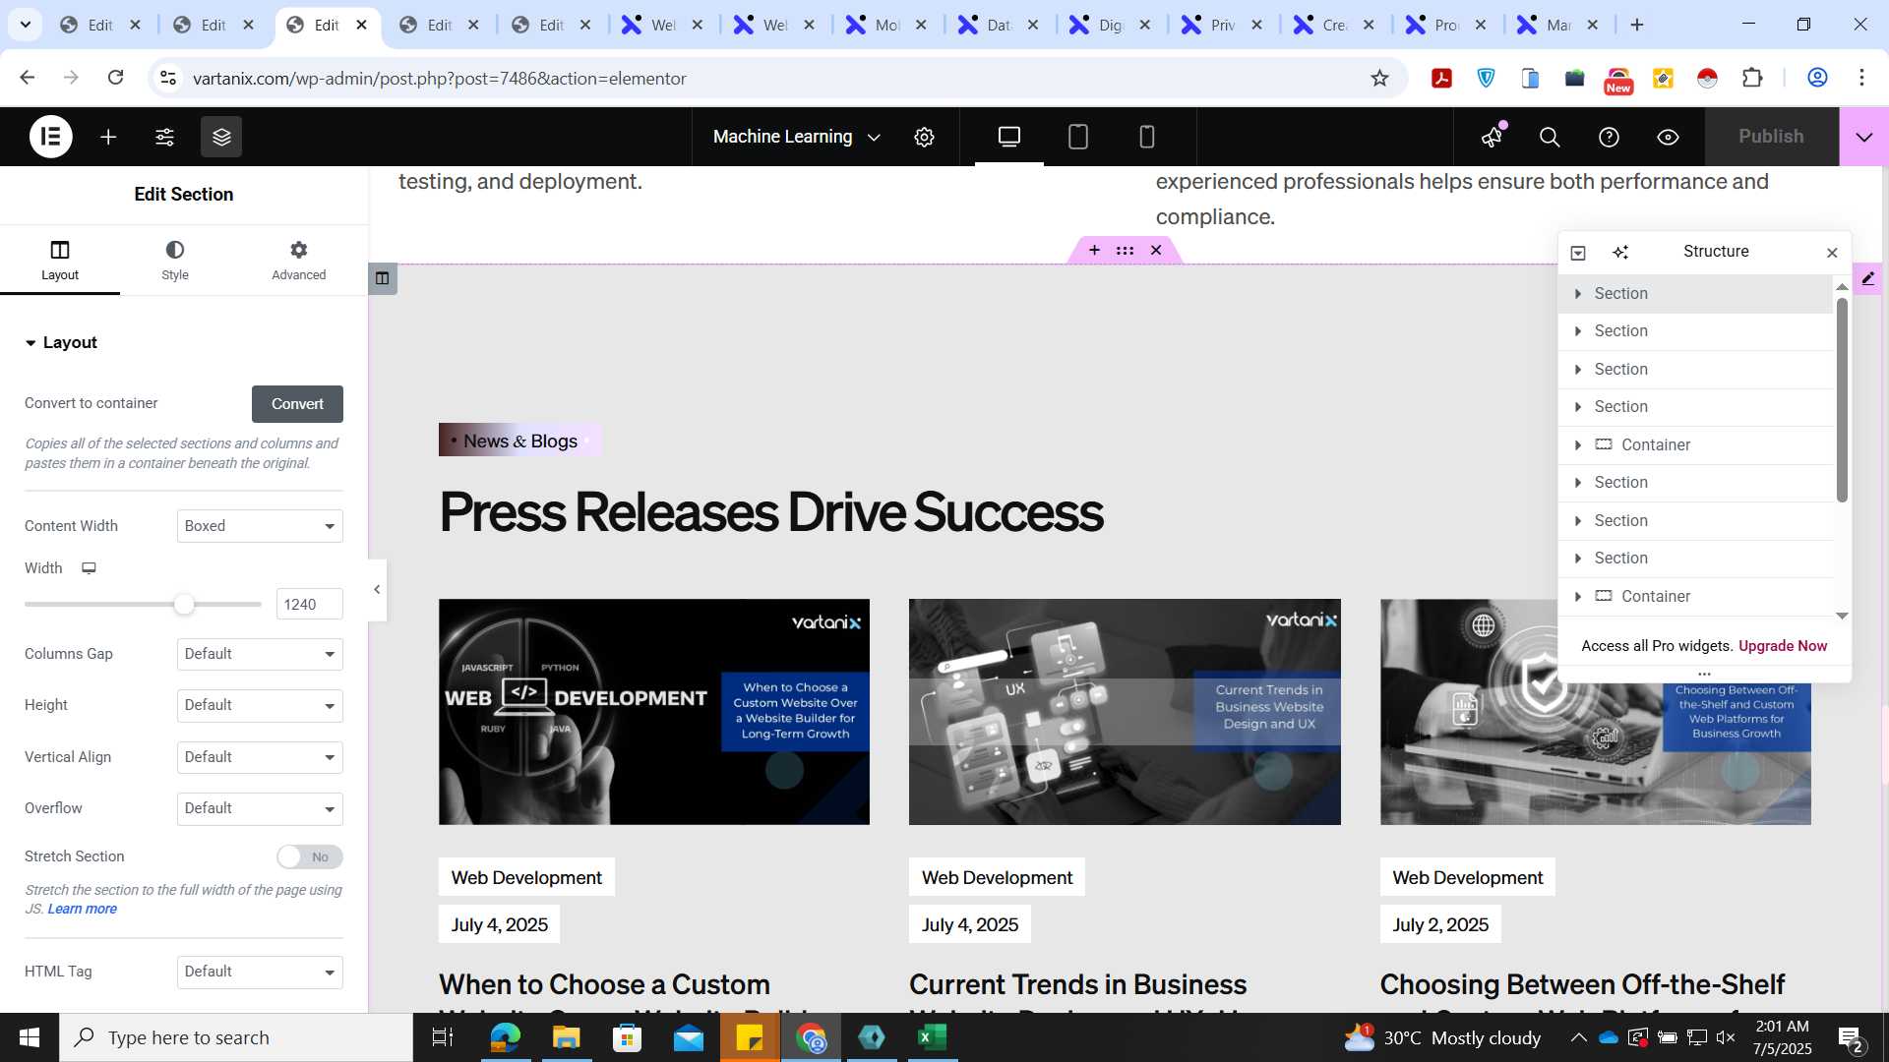The height and width of the screenshot is (1062, 1889).
Task: Open the browser Extensions puzzle icon
Action: tap(1752, 78)
